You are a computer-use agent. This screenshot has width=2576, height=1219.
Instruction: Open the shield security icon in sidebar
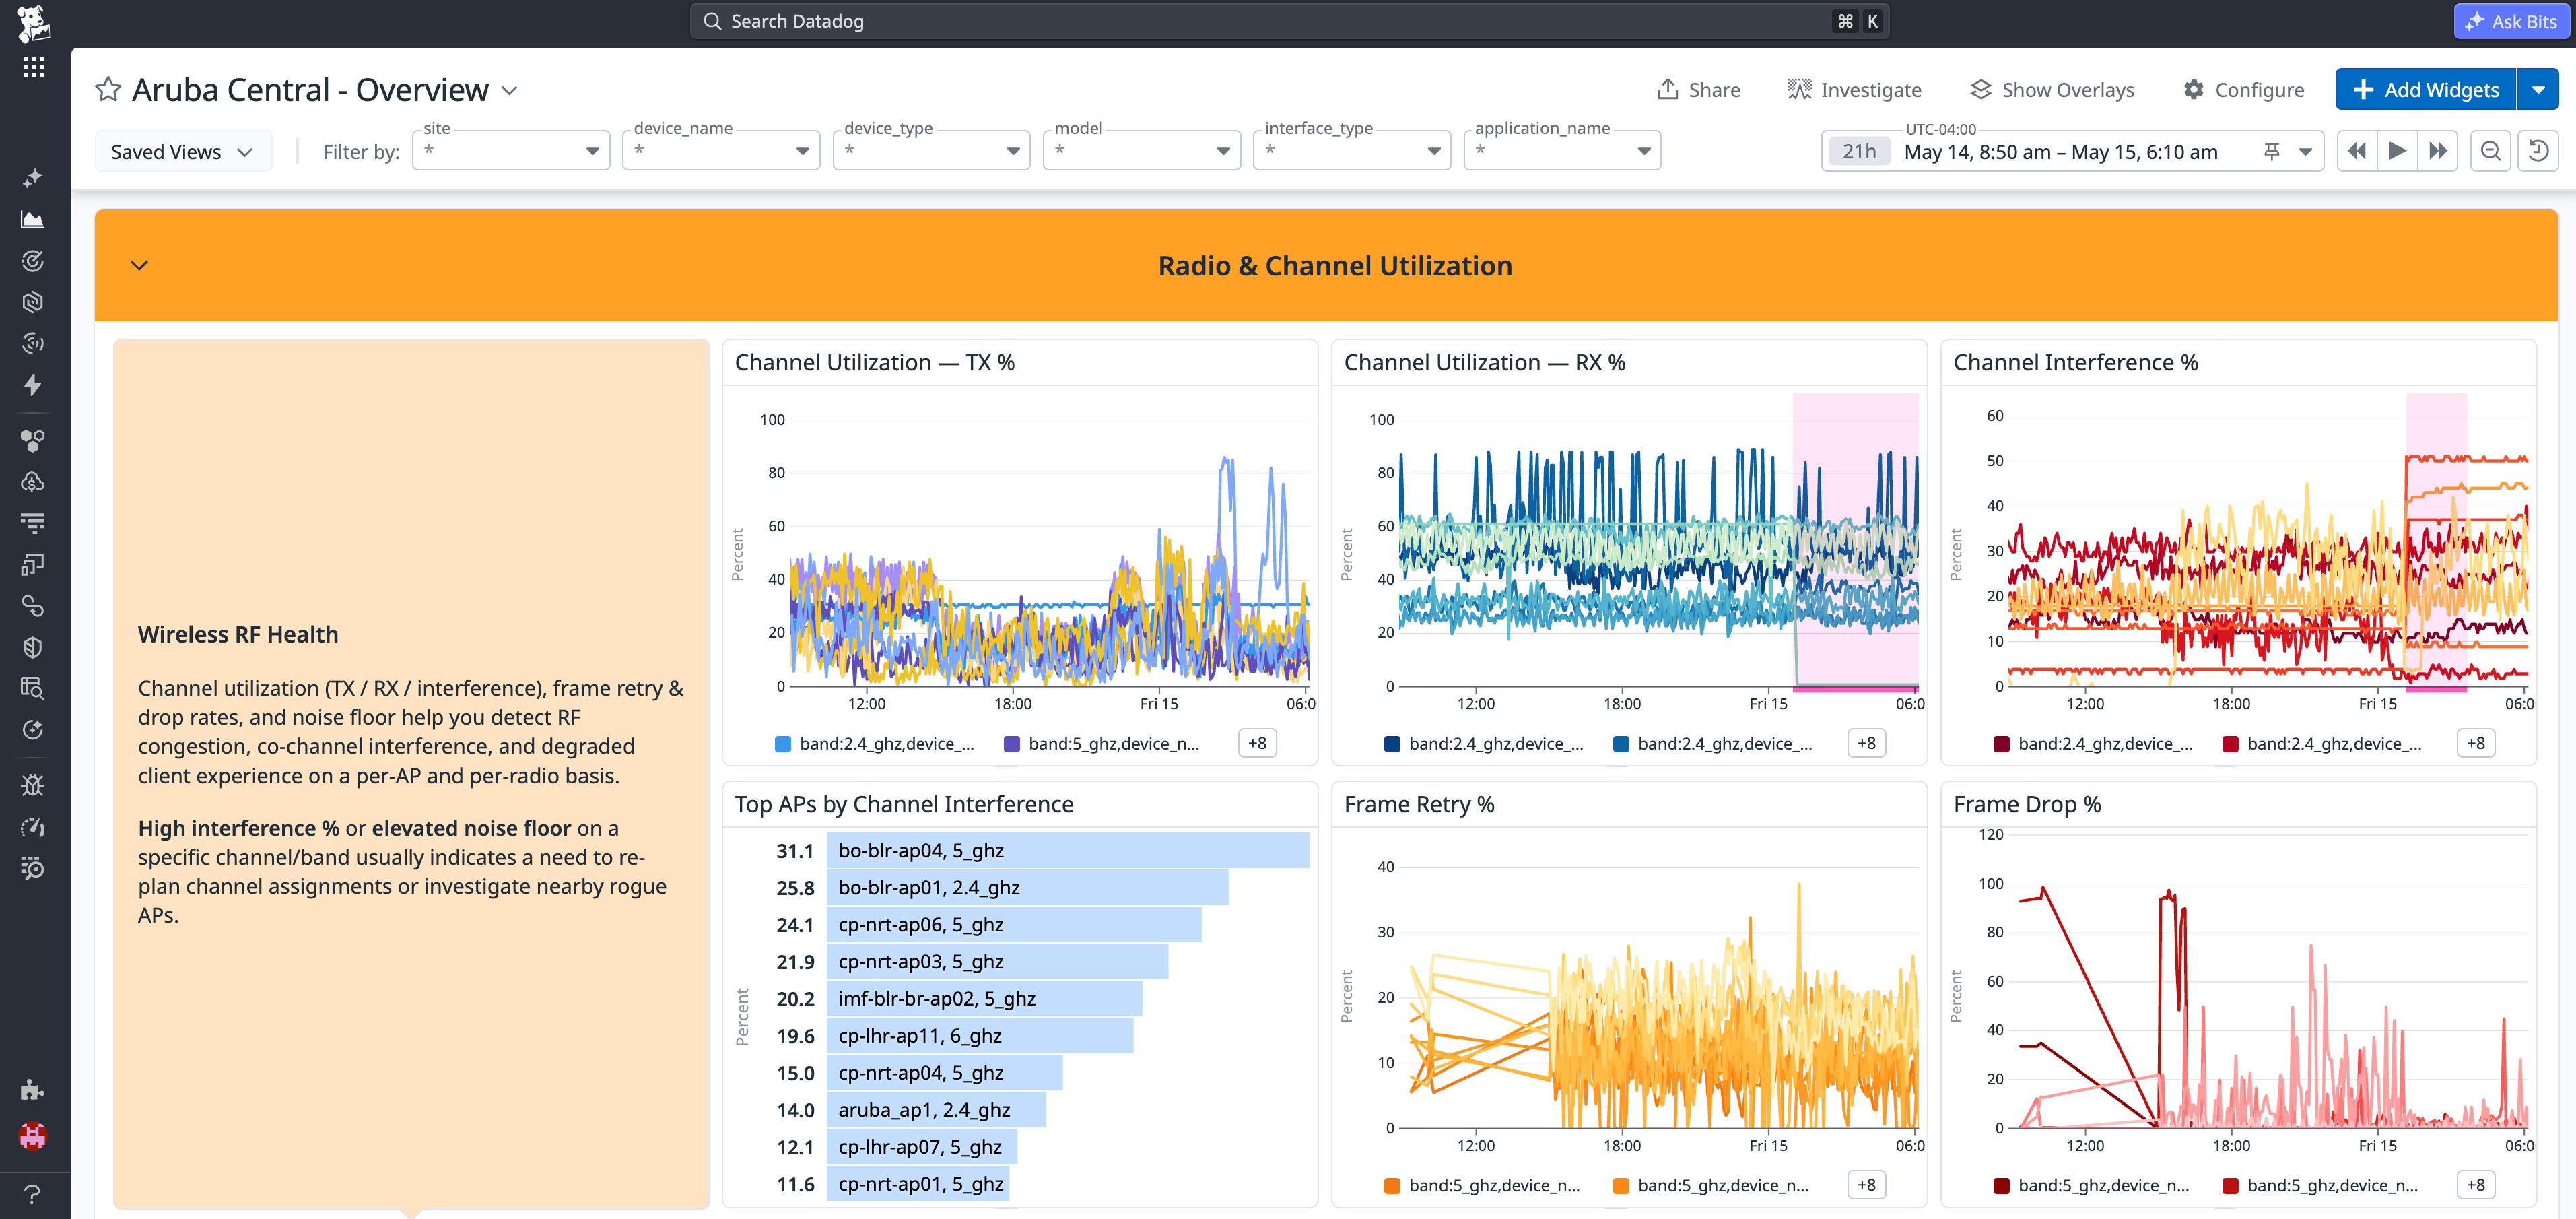coord(33,647)
